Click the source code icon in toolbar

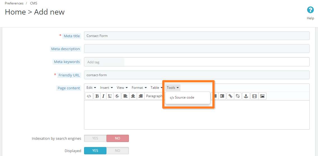click(89, 96)
